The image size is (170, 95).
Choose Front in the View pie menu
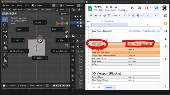pos(22,29)
